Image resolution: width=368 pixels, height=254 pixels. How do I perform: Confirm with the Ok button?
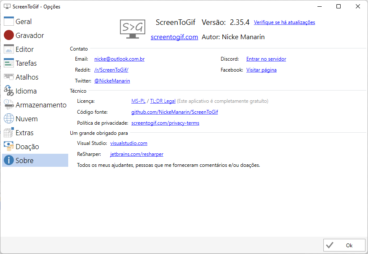click(x=344, y=245)
